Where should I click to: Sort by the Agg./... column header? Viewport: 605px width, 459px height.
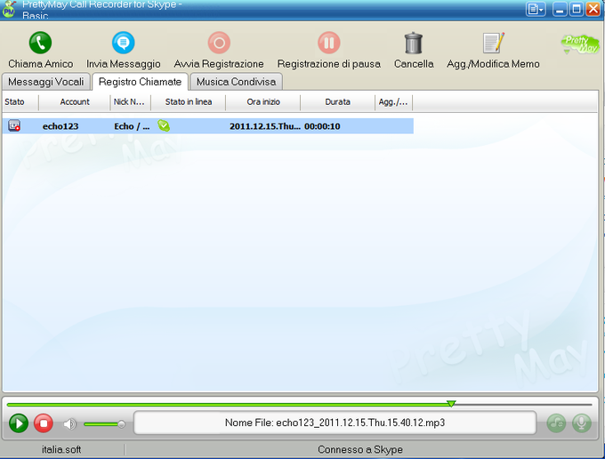tap(393, 101)
